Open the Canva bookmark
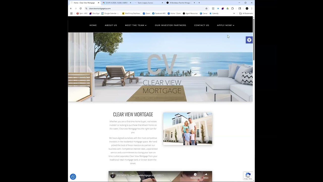Screen dimensions: 323x182 pyautogui.click(x=203, y=13)
